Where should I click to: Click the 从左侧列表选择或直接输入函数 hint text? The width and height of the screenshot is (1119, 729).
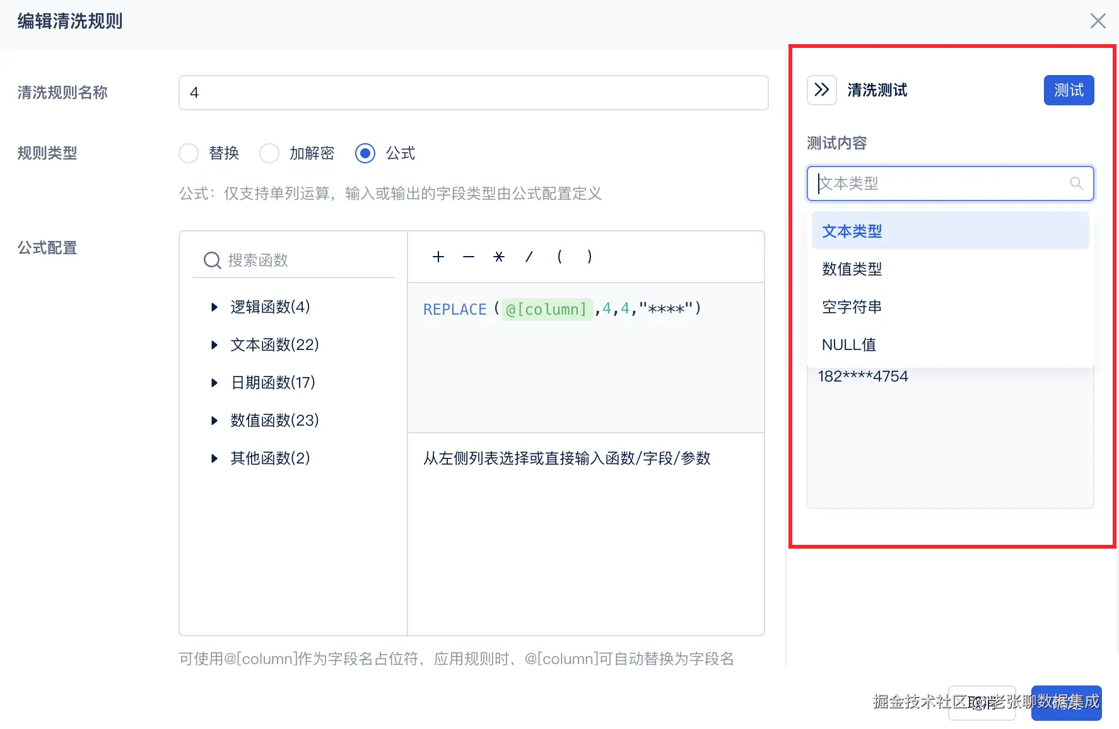point(567,458)
